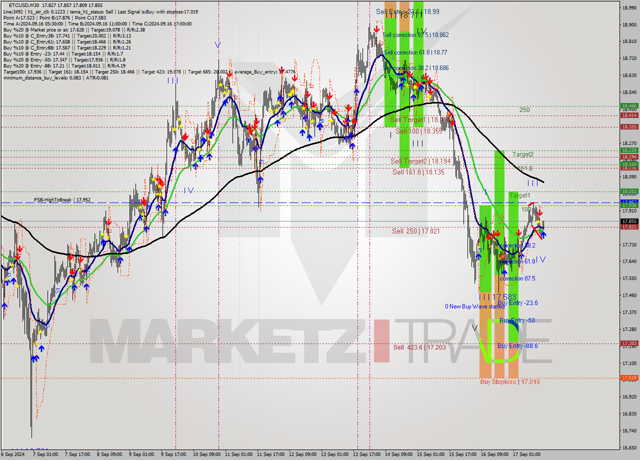Click the 'Buy Entry -23.6' label
Screen dimensions: 640x460
click(517, 303)
